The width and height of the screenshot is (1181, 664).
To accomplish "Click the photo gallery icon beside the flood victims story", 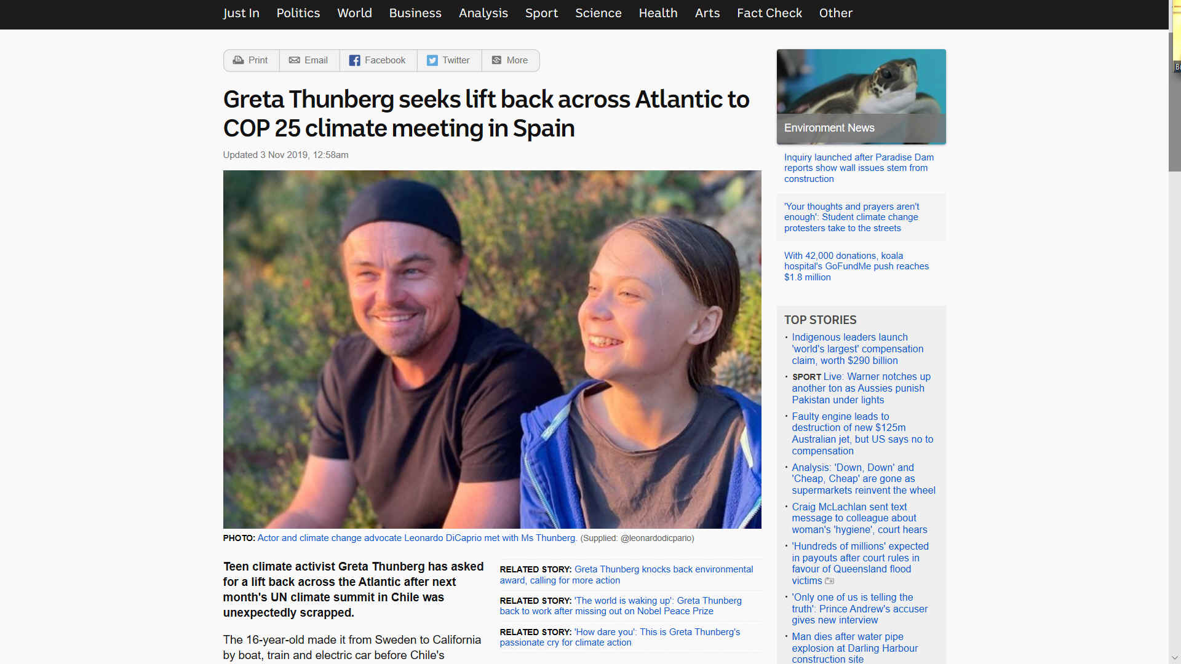I will click(830, 581).
